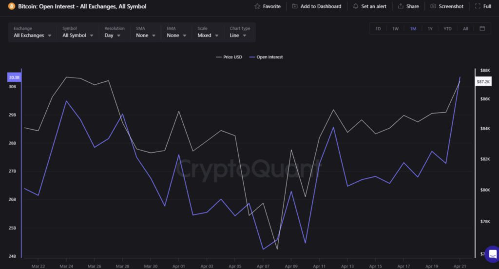Expand the Exchange dropdown

[x=32, y=35]
